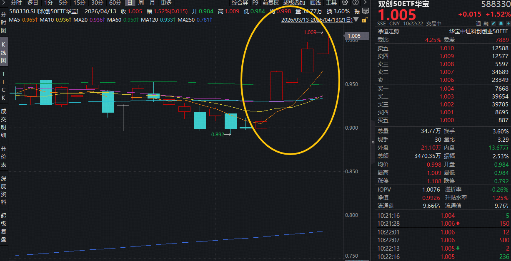
Task: Click the 买三 volume 39785
Action: [x=500, y=104]
